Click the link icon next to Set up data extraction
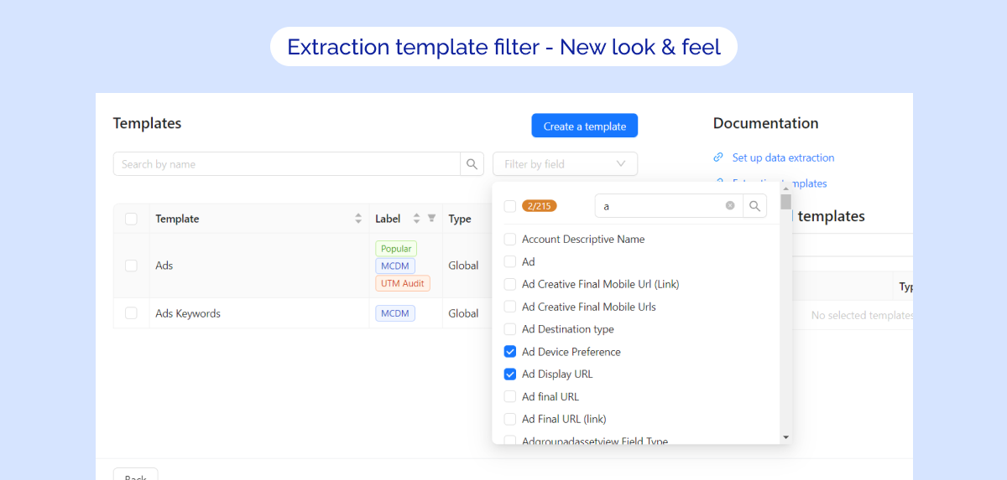1007x480 pixels. point(718,157)
